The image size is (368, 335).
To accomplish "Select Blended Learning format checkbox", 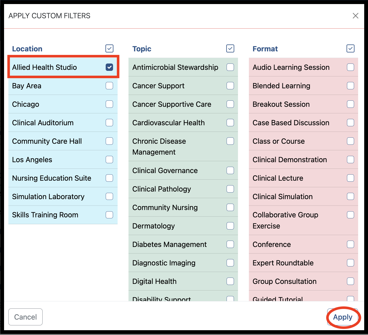I will [351, 86].
